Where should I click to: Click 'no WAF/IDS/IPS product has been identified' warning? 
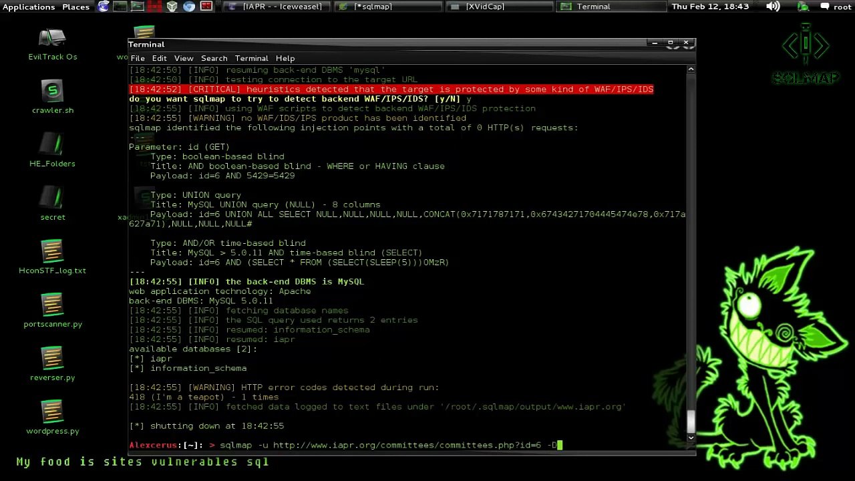coord(297,118)
